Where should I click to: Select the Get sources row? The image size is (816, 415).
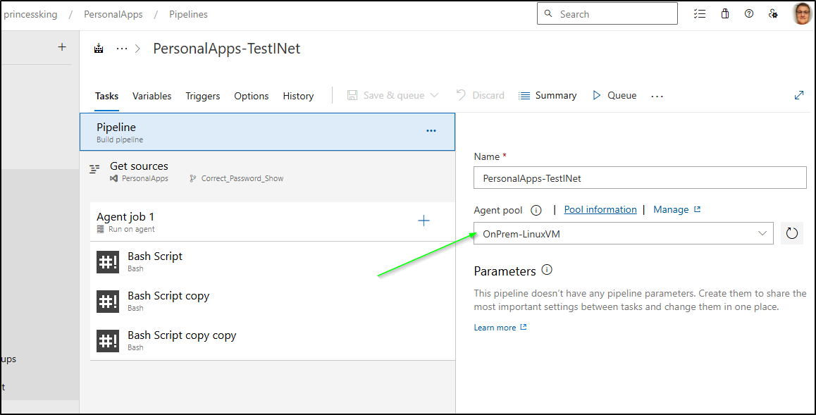[x=268, y=172]
